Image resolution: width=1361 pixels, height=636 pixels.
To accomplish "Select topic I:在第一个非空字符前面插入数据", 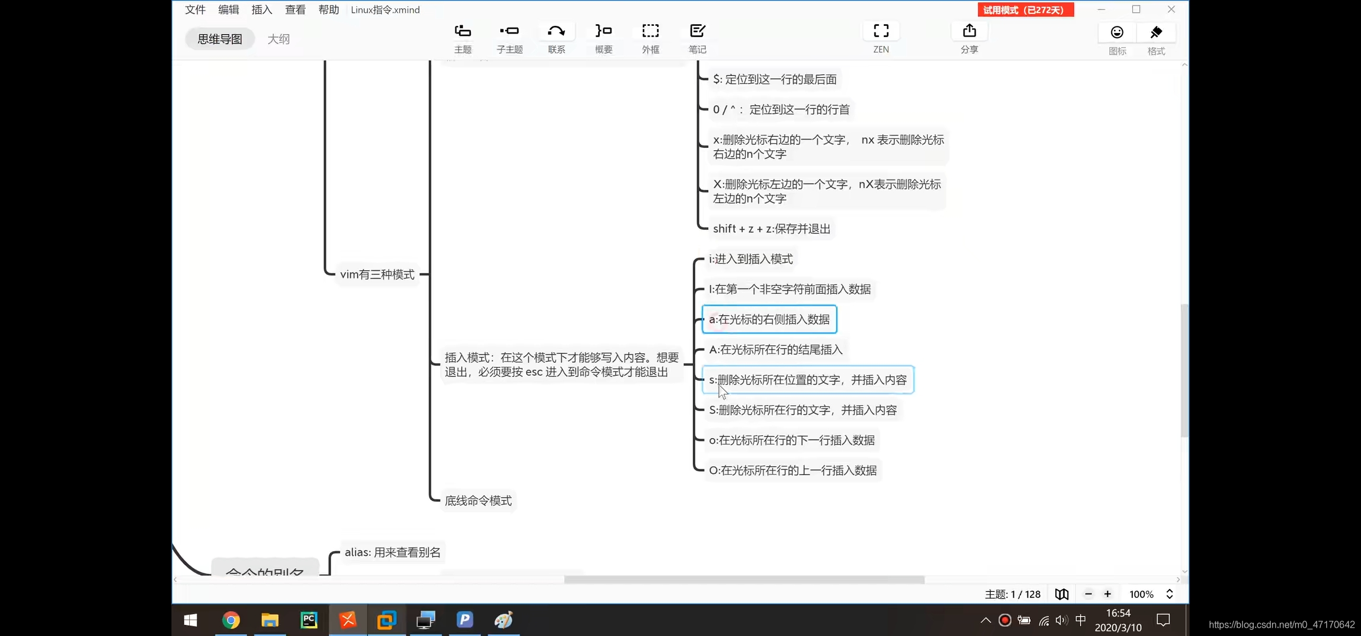I will 789,289.
